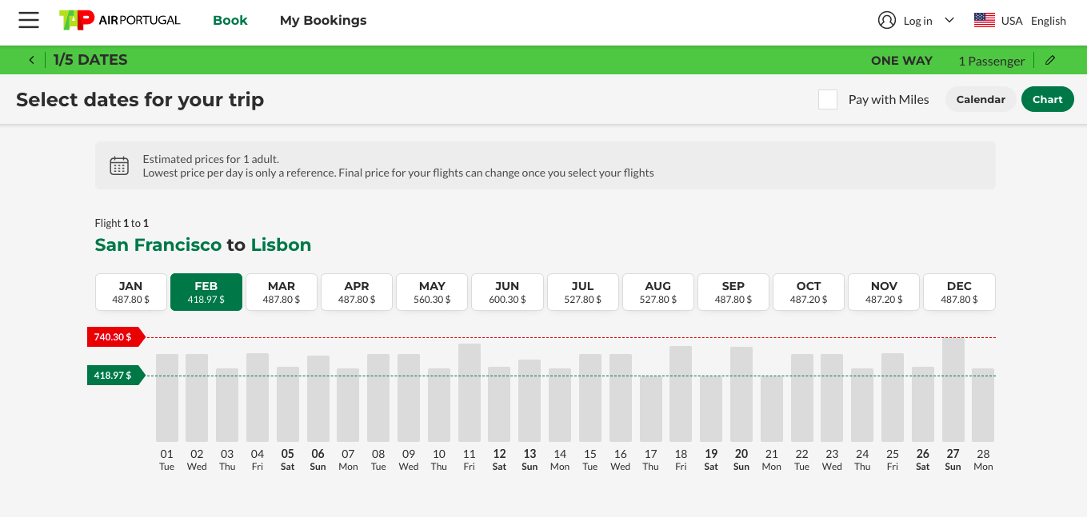Select the SEP month tab
This screenshot has height=517, width=1087.
733,292
